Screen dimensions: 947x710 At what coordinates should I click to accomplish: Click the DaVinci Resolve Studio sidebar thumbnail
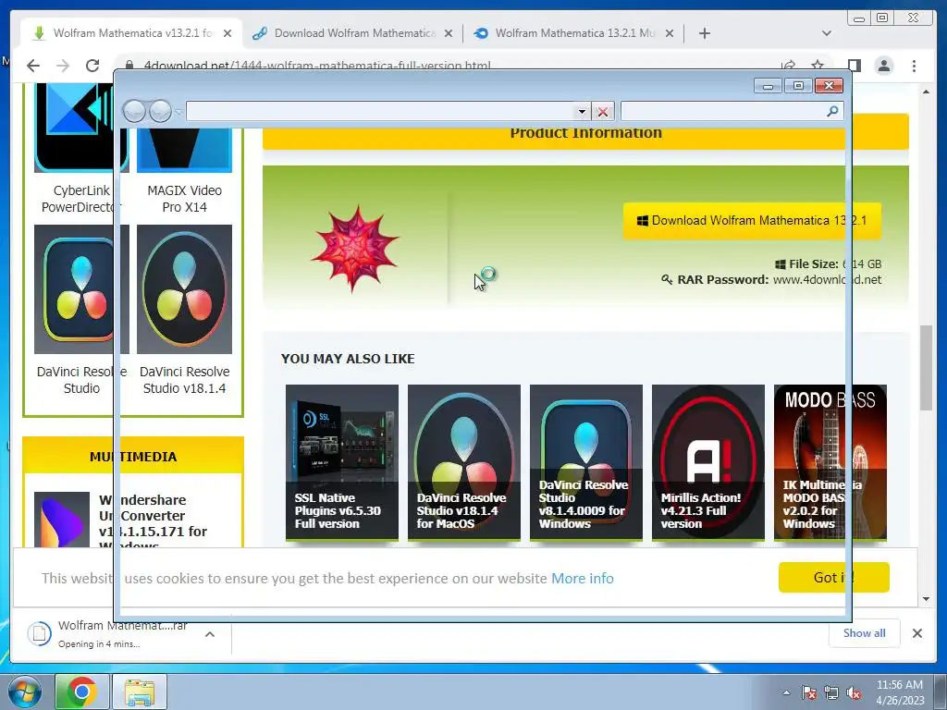(81, 289)
